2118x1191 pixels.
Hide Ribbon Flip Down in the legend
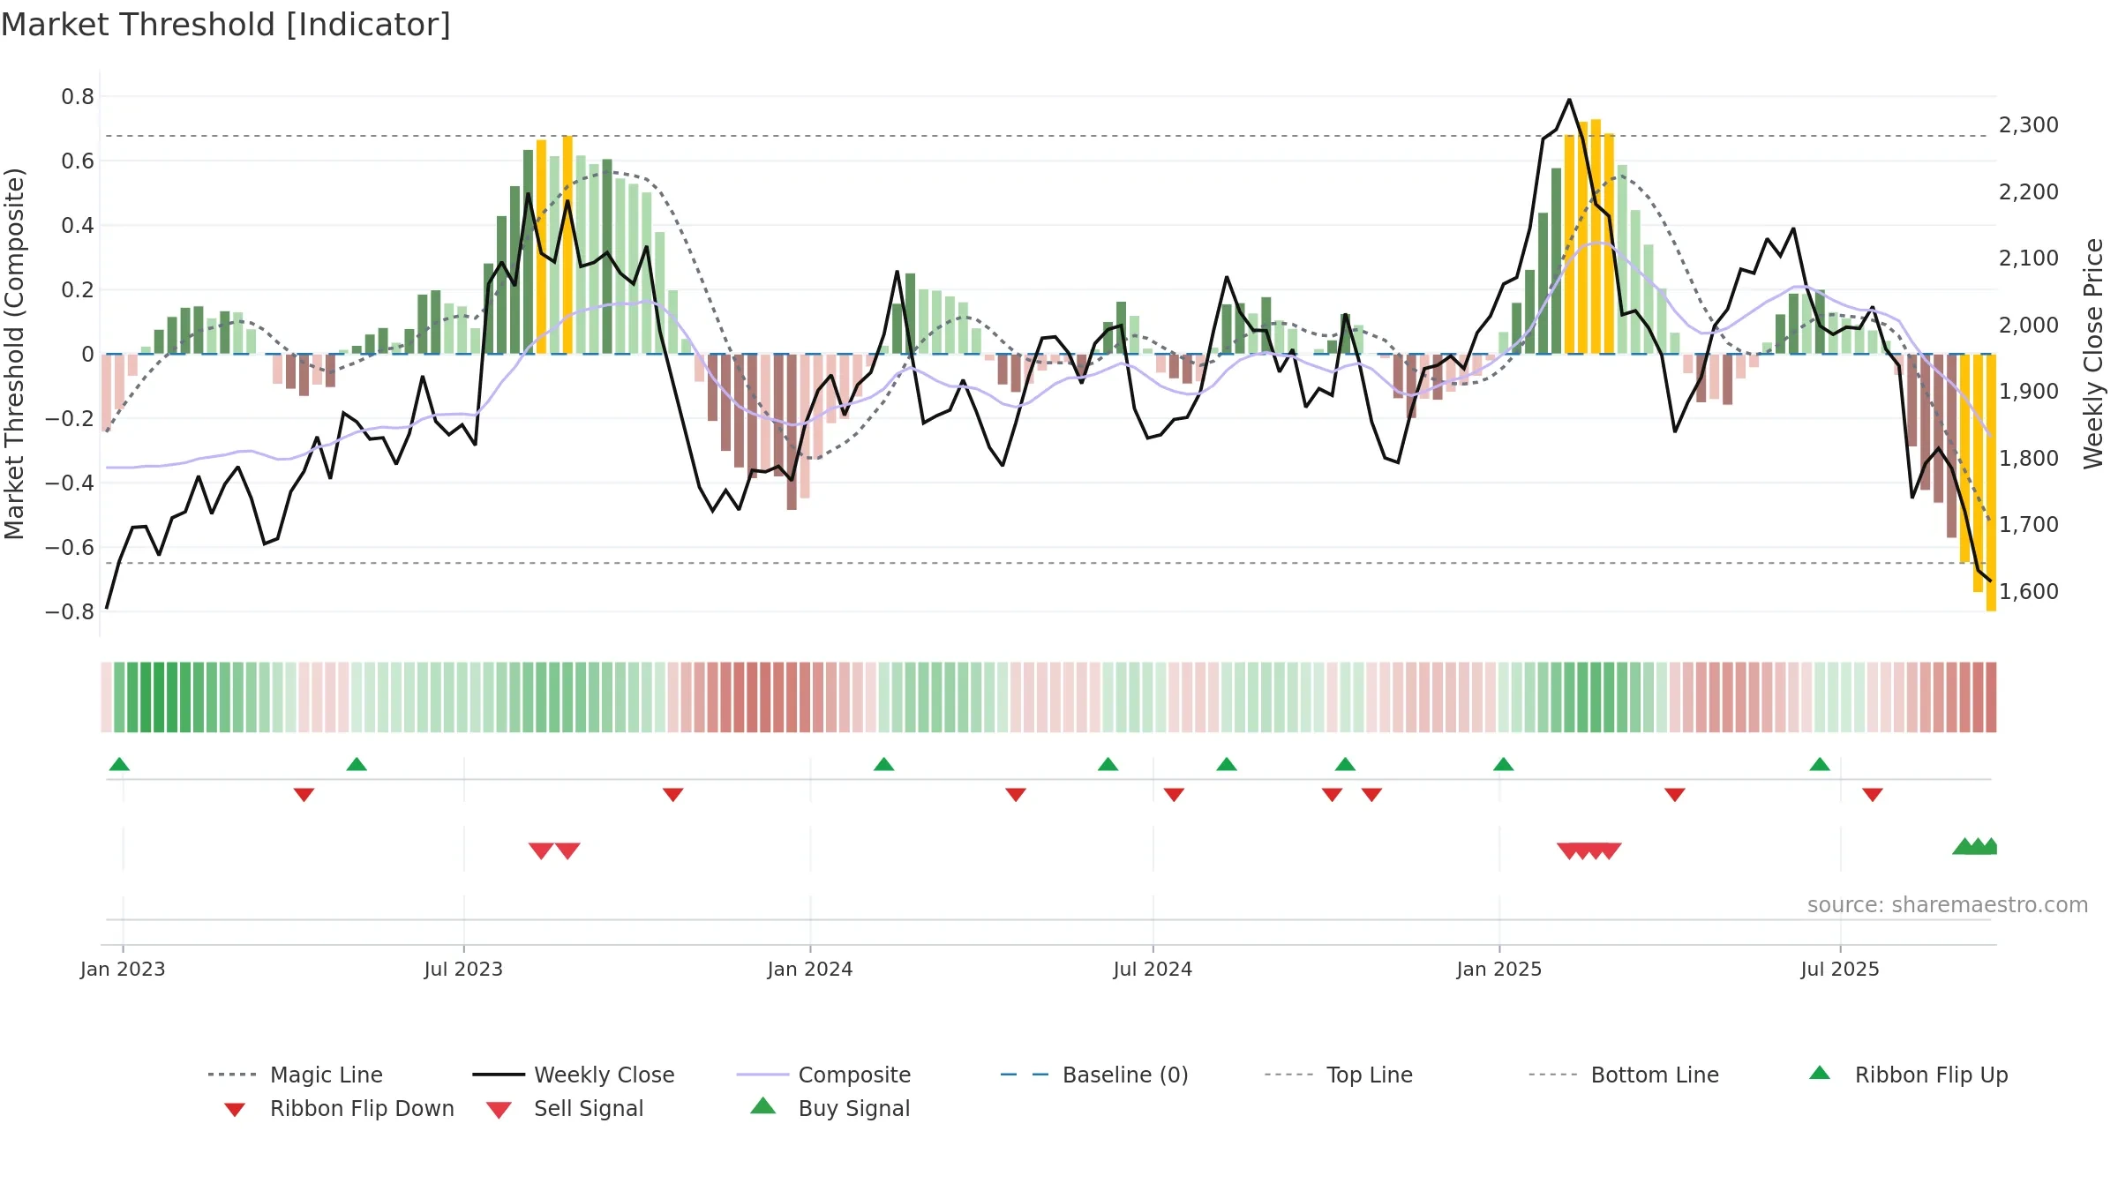click(x=339, y=1108)
